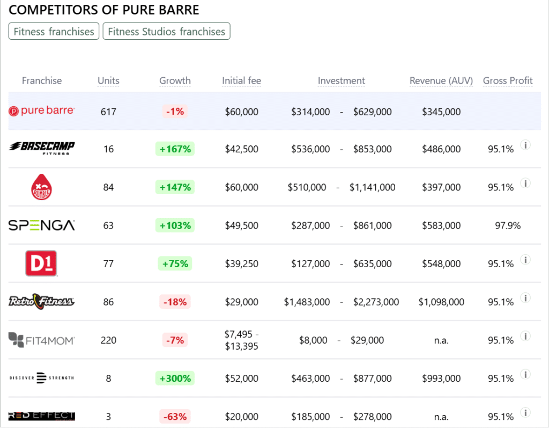549x428 pixels.
Task: Open the Rumble boxing glove logo
Action: point(41,187)
